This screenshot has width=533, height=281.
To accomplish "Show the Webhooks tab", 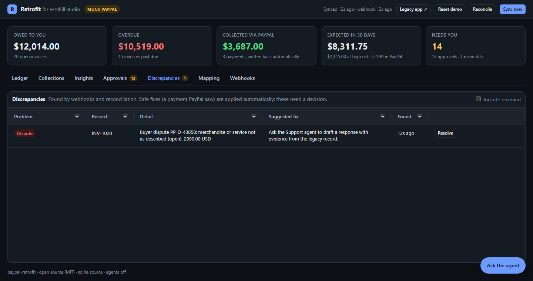I will [x=242, y=78].
